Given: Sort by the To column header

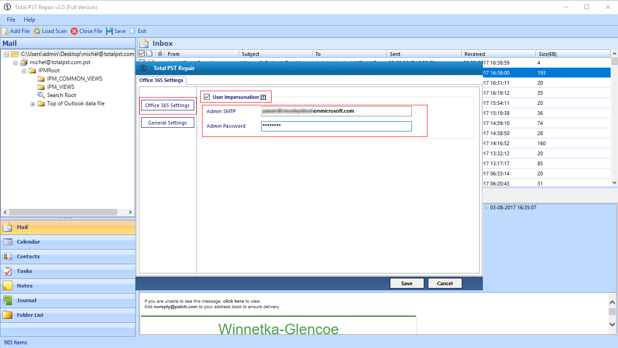Looking at the screenshot, I should click(x=350, y=54).
